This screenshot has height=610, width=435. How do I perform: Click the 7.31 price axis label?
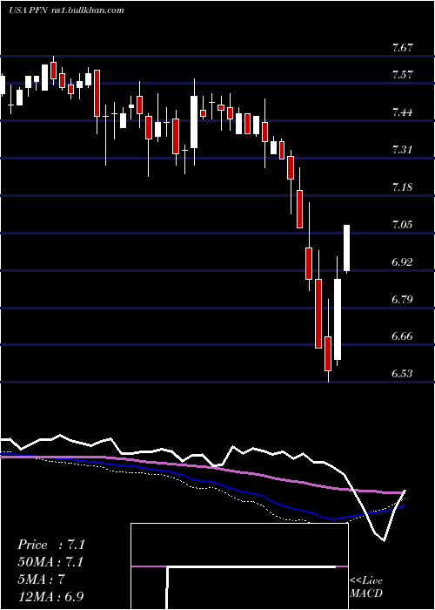click(x=402, y=150)
